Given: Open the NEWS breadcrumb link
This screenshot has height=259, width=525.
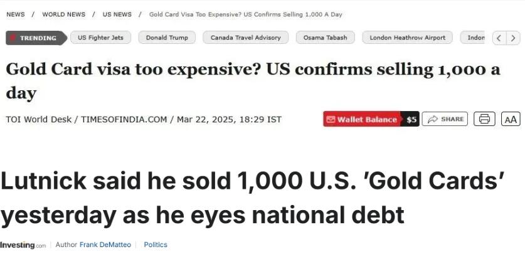Looking at the screenshot, I should point(16,14).
